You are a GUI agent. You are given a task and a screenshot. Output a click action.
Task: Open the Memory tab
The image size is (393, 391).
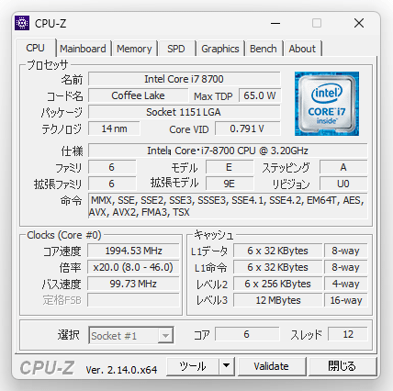coord(134,49)
